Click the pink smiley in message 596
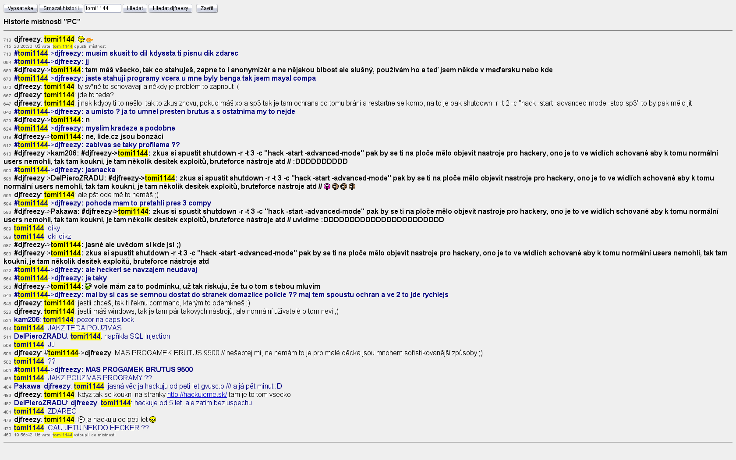Screen dimensions: 736x460 pyautogui.click(x=327, y=187)
